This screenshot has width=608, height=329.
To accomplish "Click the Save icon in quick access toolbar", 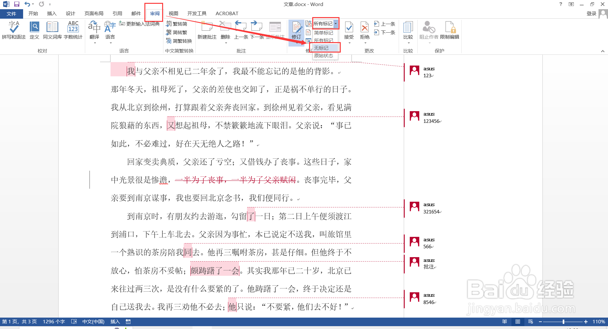I will click(x=17, y=4).
